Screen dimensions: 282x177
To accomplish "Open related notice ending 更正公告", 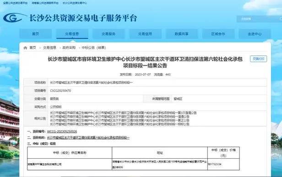I will (x=119, y=120).
